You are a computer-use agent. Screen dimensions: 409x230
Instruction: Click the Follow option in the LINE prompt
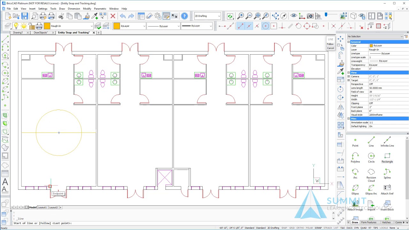click(x=330, y=44)
